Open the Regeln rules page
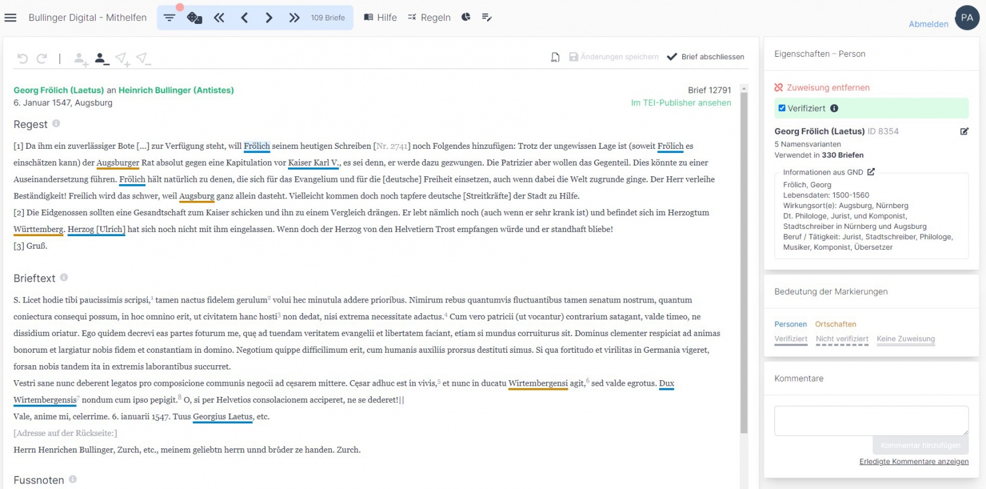 click(x=429, y=18)
